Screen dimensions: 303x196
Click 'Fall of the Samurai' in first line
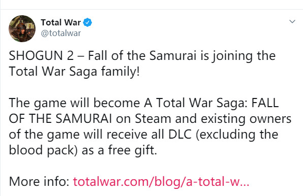point(142,56)
